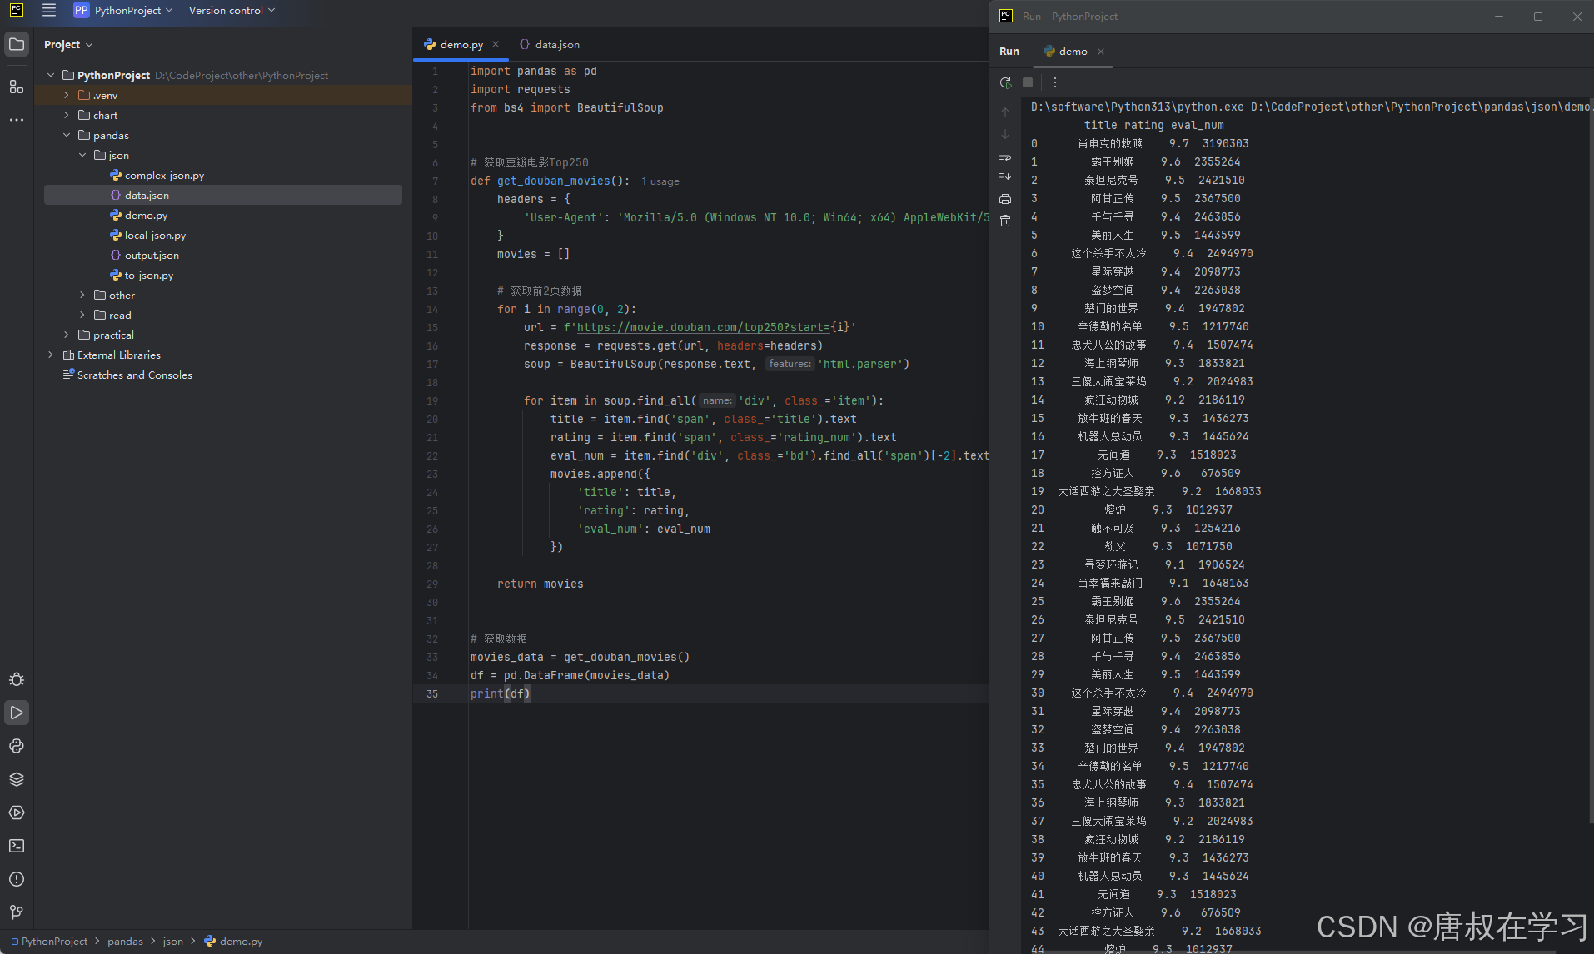This screenshot has height=954, width=1594.
Task: Click the '1 usage' hint
Action: (x=660, y=181)
